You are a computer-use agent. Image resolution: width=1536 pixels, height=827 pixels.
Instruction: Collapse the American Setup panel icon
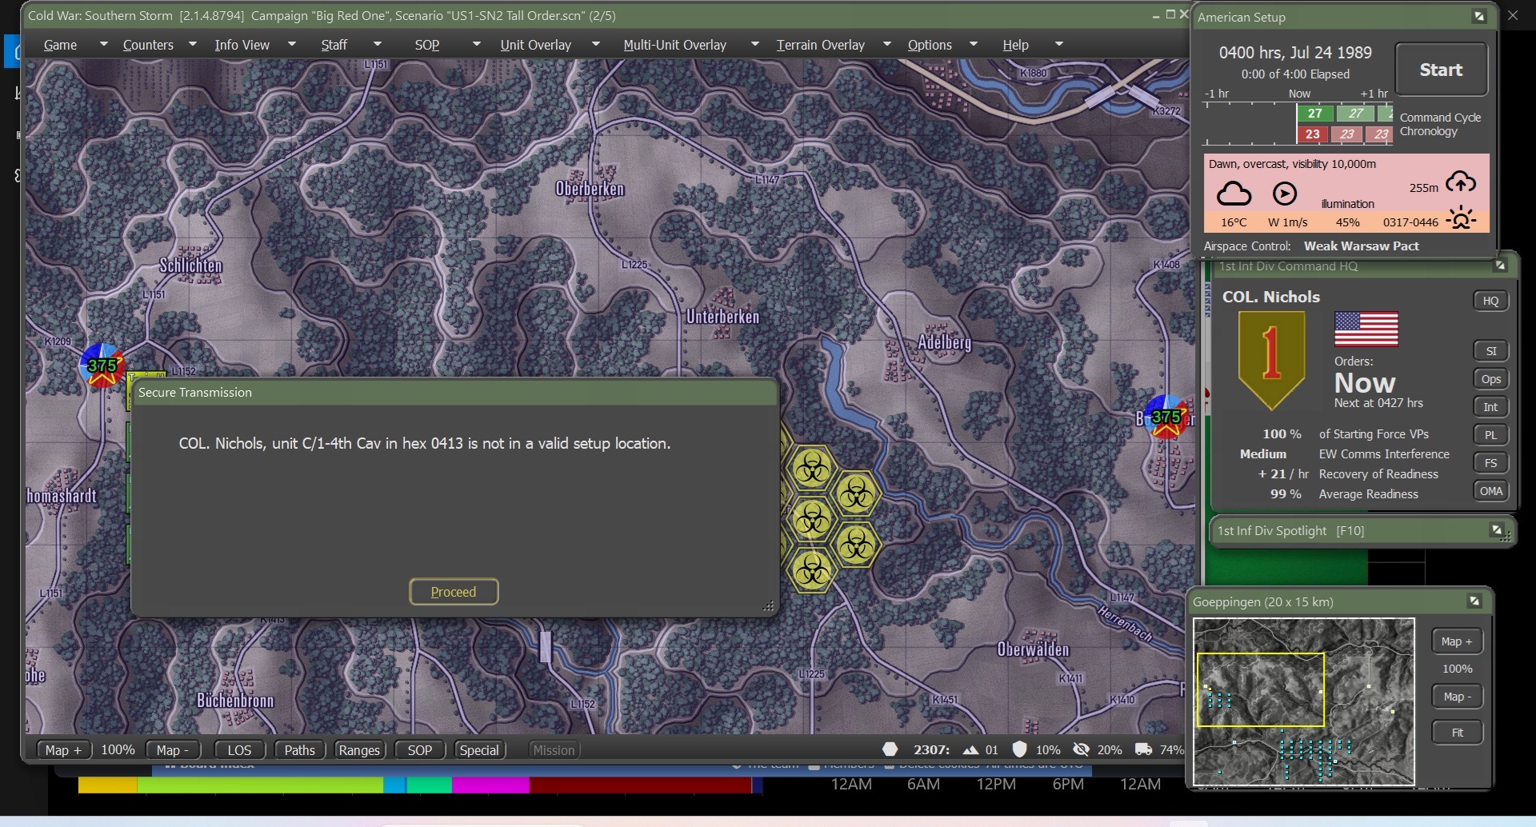(x=1479, y=16)
